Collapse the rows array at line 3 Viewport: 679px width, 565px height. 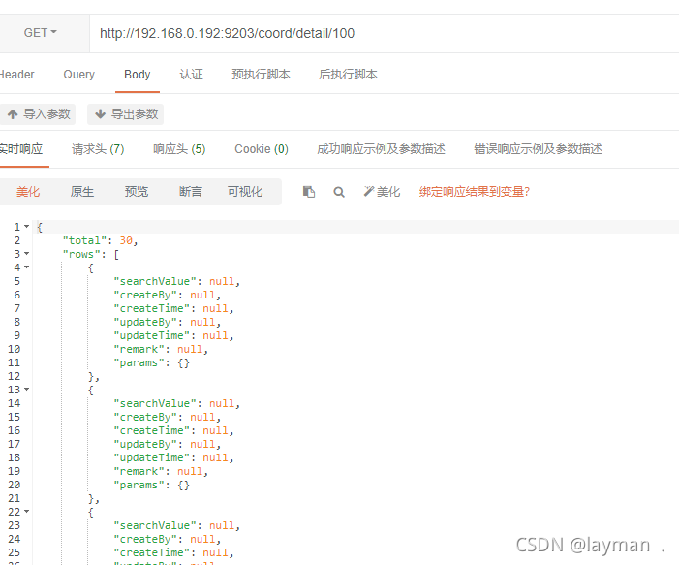click(x=27, y=254)
